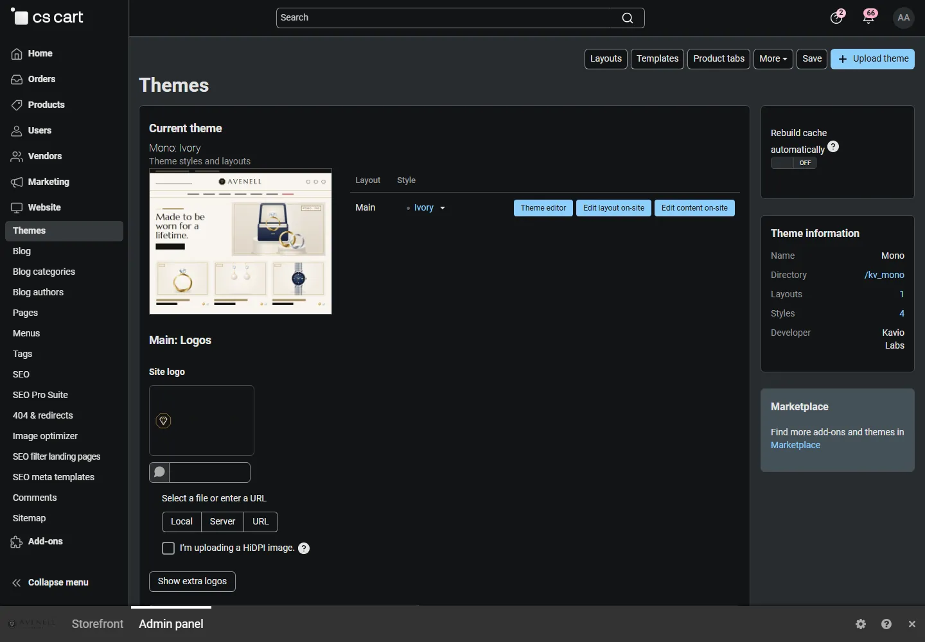The width and height of the screenshot is (925, 642).
Task: Click the Theme editor button
Action: 543,208
